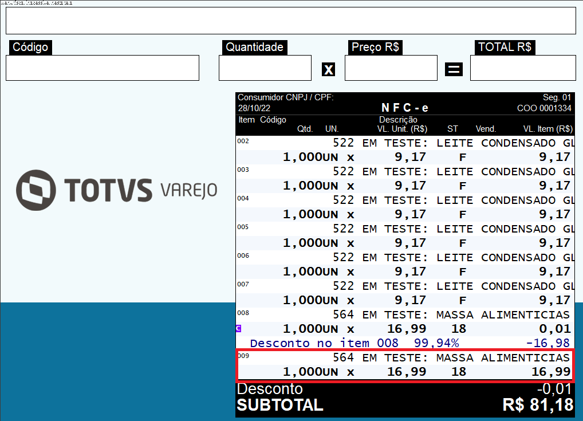Click the NFC-e header title
The image size is (583, 421).
(405, 108)
